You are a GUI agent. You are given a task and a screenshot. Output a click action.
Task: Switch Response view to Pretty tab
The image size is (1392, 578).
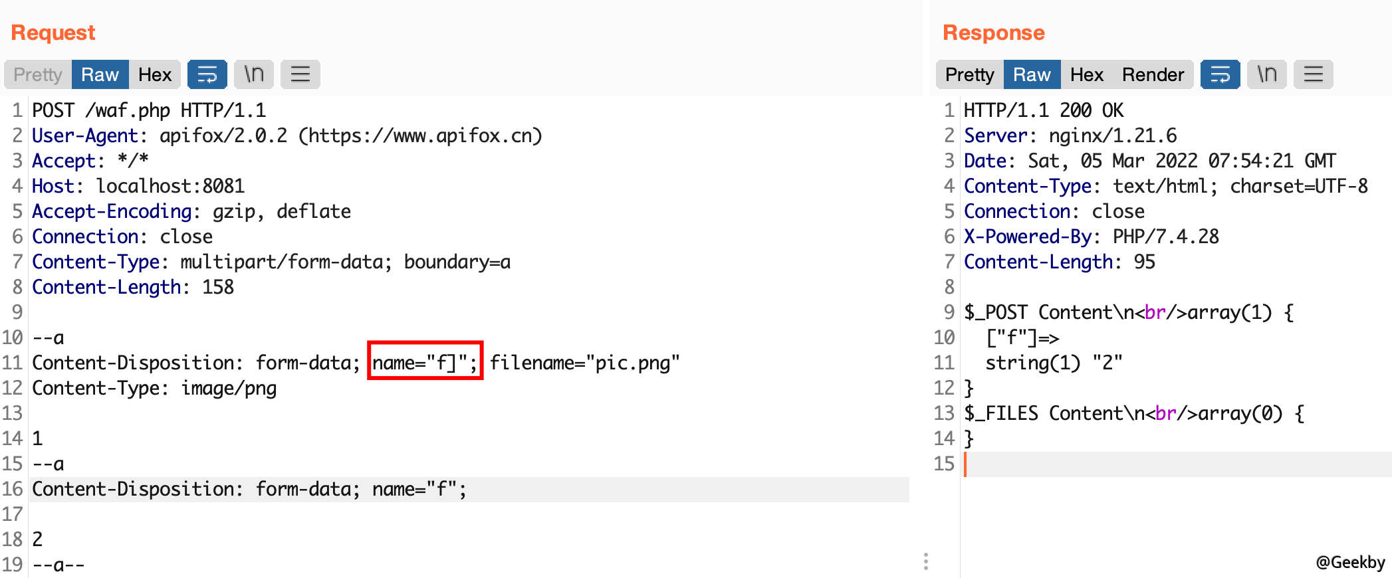coord(969,74)
